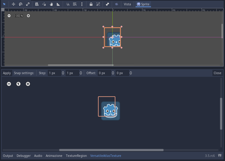The height and width of the screenshot is (161, 225).
Task: Zoom in the texture preview
Action: pyautogui.click(x=28, y=84)
